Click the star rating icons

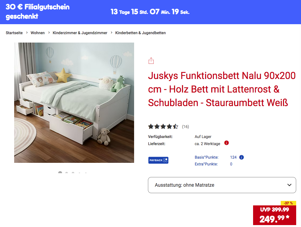pos(163,126)
